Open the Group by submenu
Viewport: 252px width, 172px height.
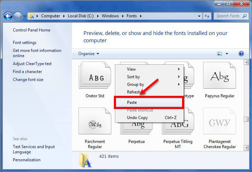coord(150,84)
